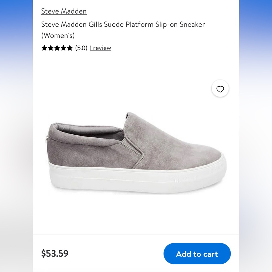Click the (5.0) rating value text
Image resolution: width=272 pixels, height=272 pixels.
pyautogui.click(x=81, y=48)
